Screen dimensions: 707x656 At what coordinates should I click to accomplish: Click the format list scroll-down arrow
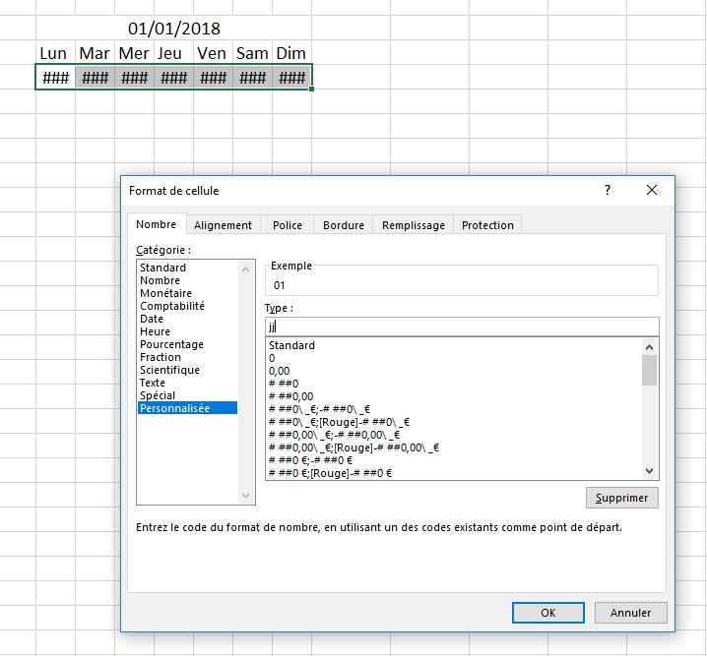[x=649, y=471]
